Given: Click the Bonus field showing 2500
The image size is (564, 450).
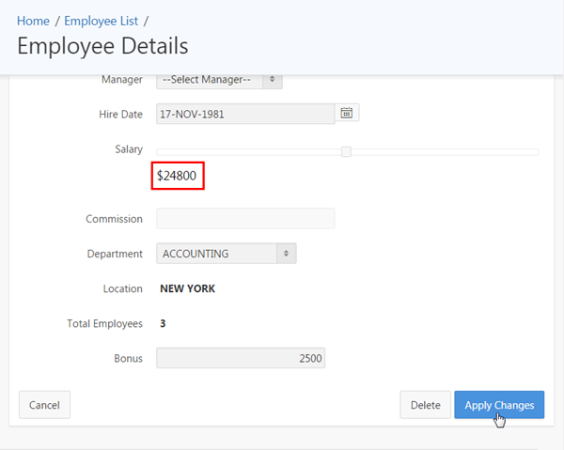Looking at the screenshot, I should [241, 358].
